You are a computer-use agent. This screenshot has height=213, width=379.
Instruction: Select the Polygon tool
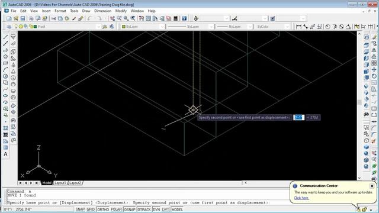pos(5,57)
